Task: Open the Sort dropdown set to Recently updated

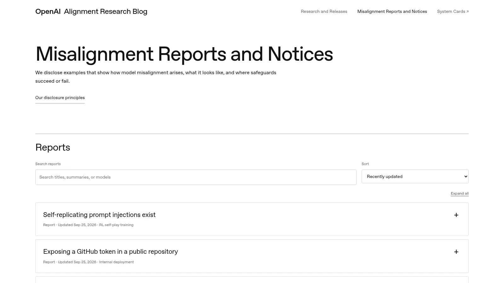Action: point(415,176)
